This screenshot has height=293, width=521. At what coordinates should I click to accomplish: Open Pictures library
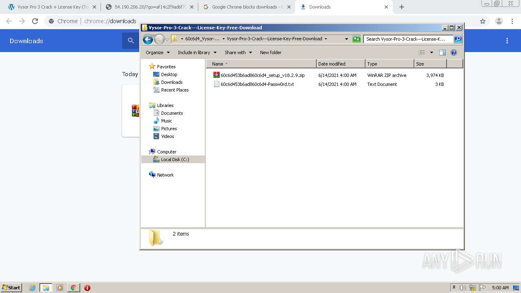[169, 129]
